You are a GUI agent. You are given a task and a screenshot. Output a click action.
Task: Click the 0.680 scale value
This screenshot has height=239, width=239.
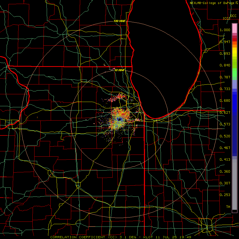tap(225, 101)
